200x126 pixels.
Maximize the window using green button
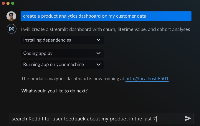[13, 3]
